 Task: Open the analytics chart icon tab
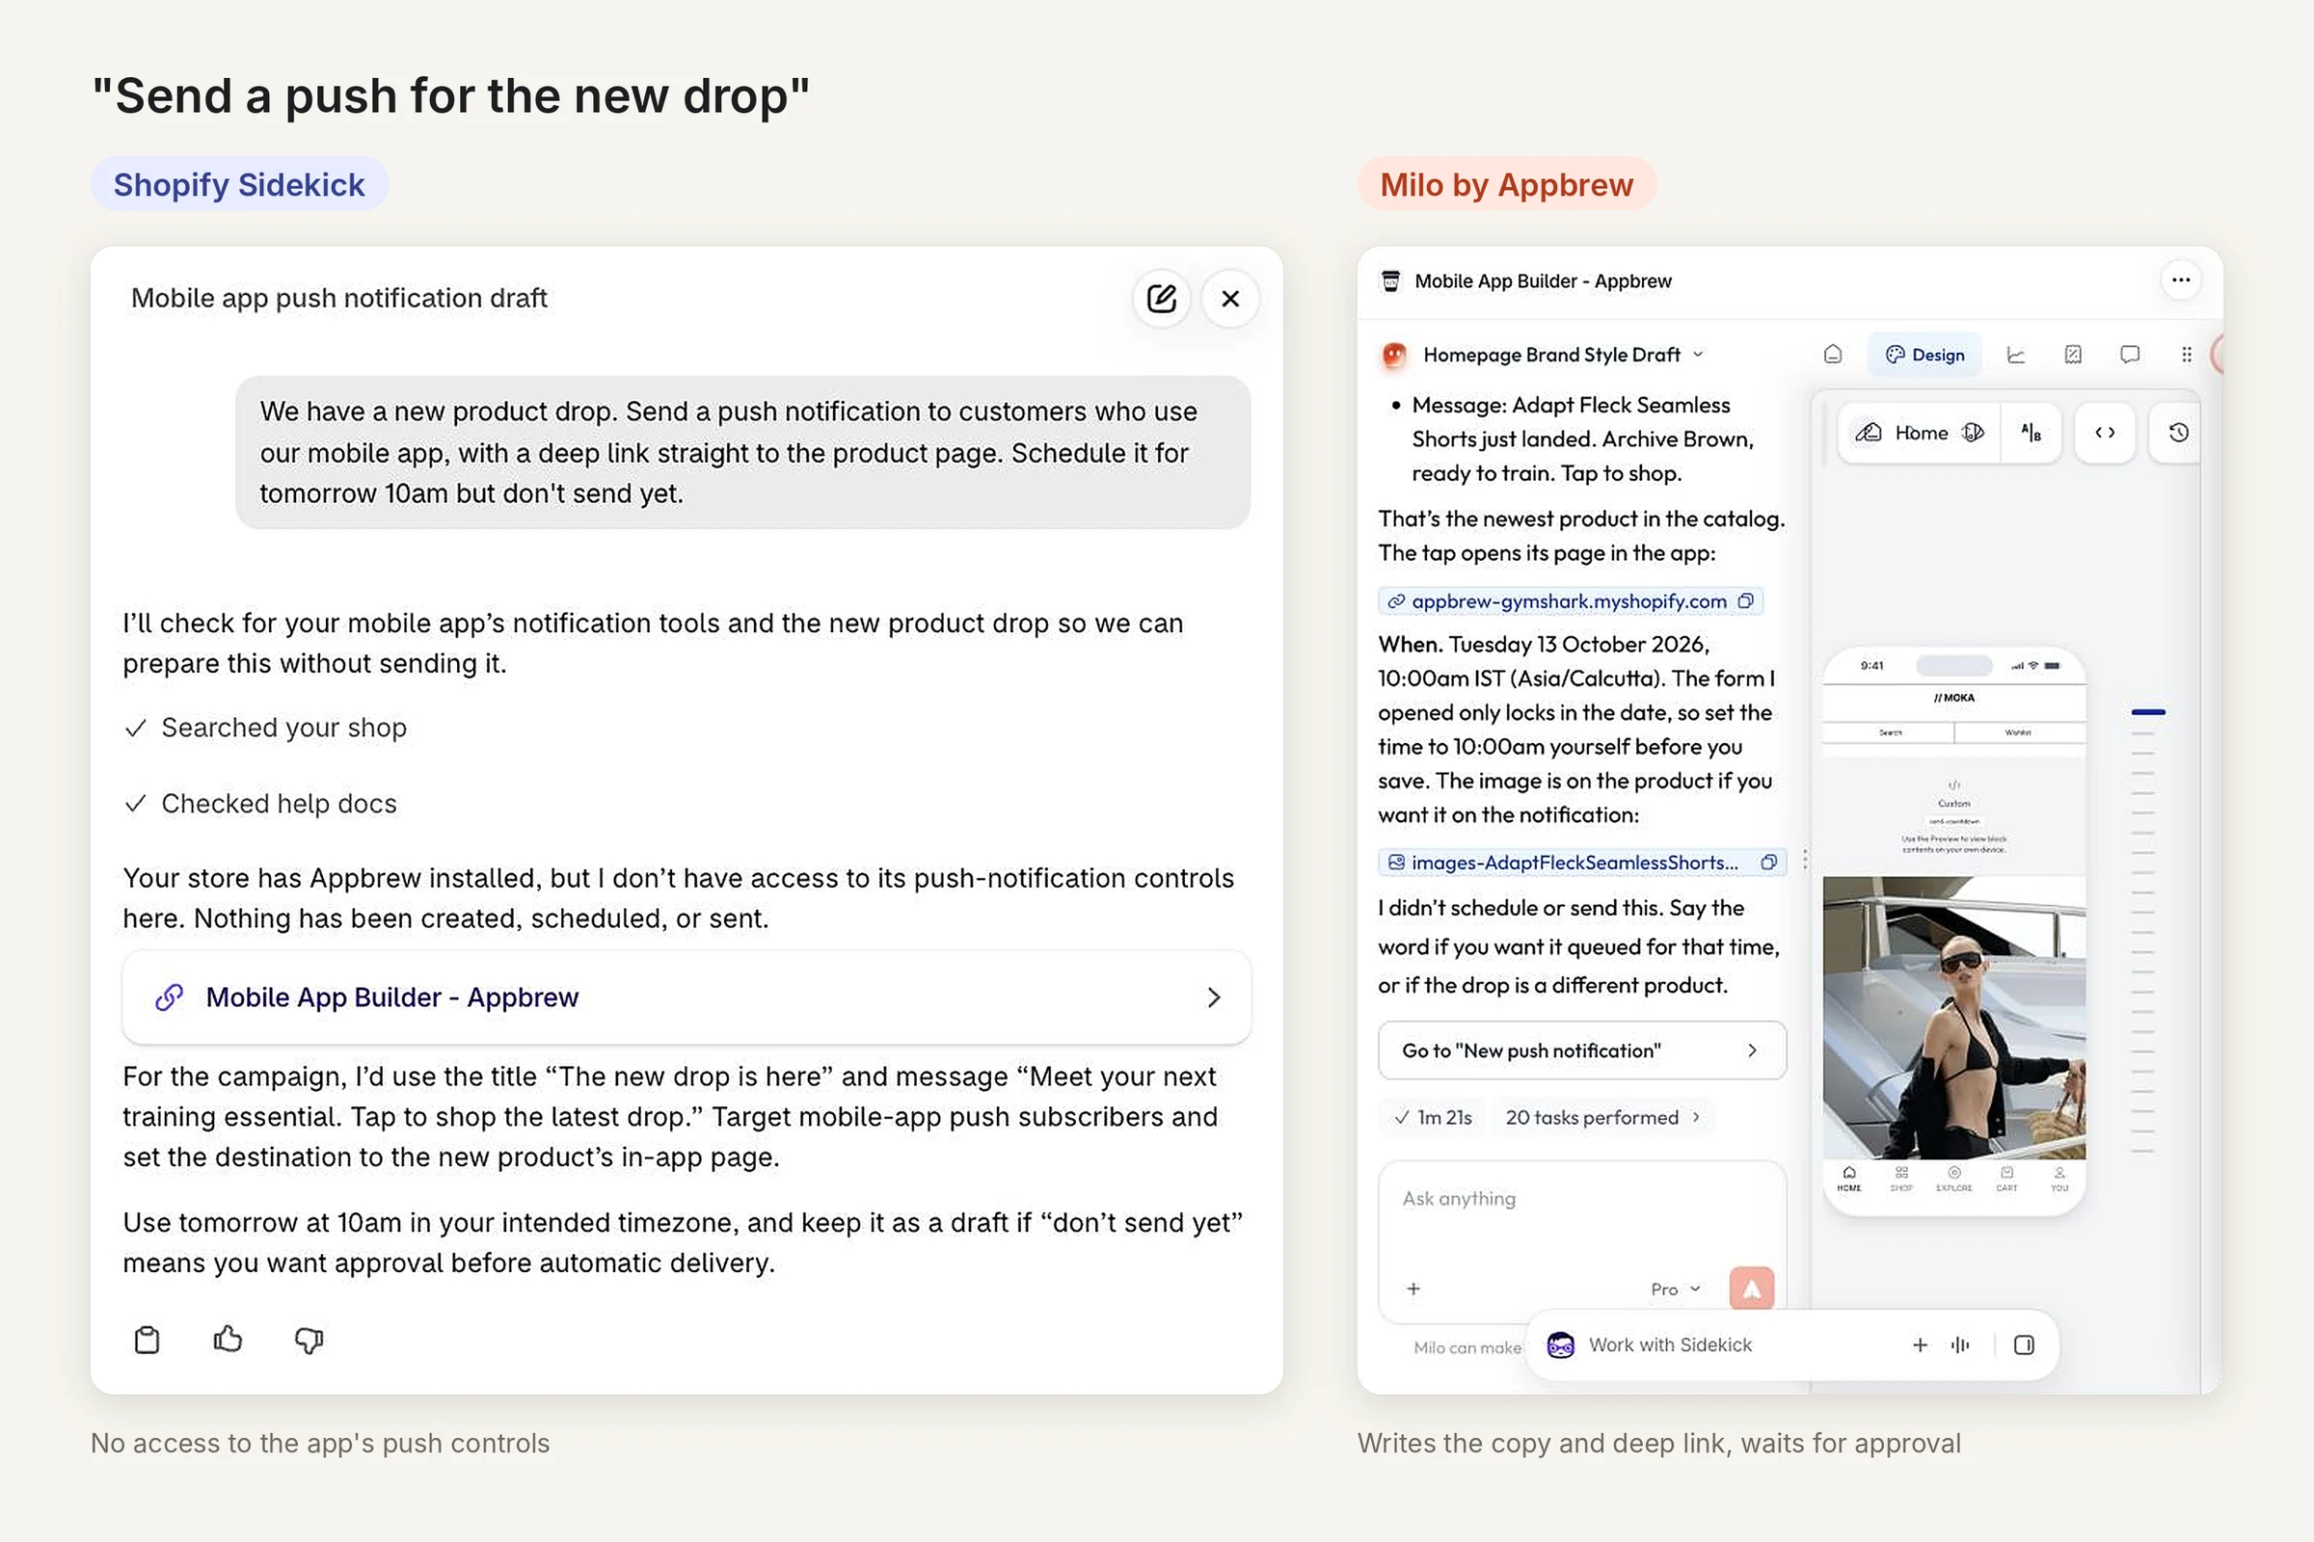coord(2016,355)
